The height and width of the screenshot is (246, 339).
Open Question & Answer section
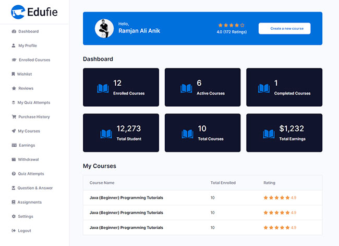[35, 188]
